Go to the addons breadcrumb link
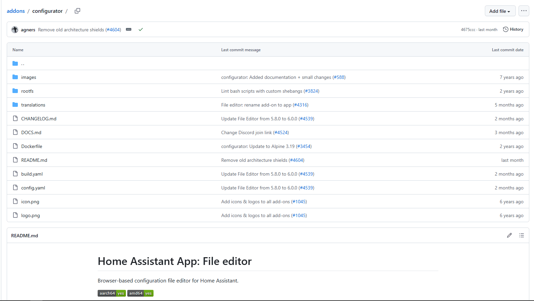The width and height of the screenshot is (534, 301). (x=16, y=11)
